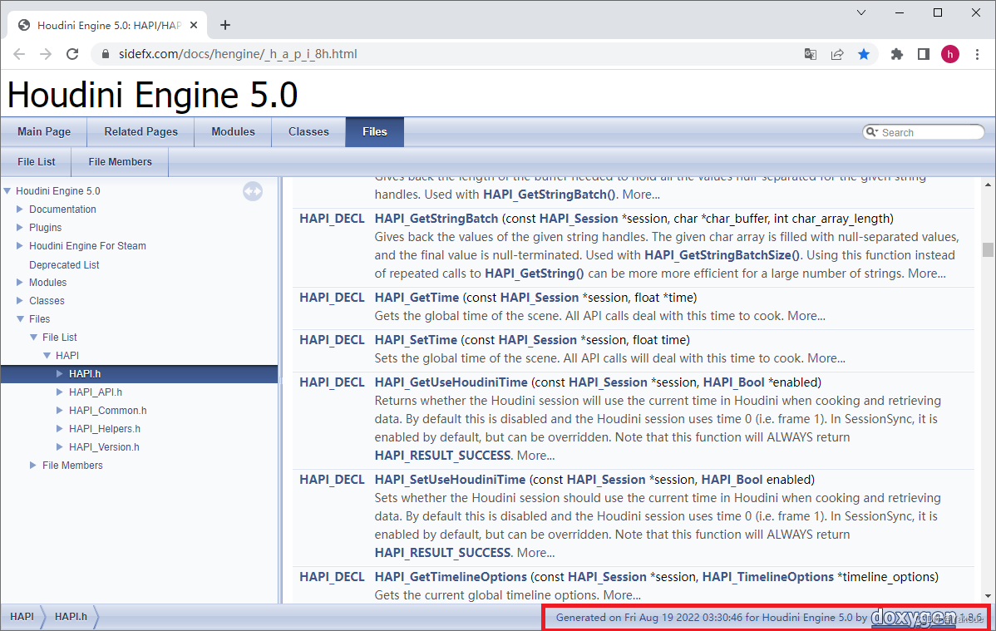This screenshot has height=631, width=996.
Task: Open Deprecated List in the tree
Action: (64, 264)
